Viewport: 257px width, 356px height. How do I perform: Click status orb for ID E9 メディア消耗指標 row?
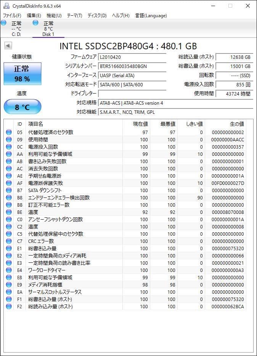point(9,285)
